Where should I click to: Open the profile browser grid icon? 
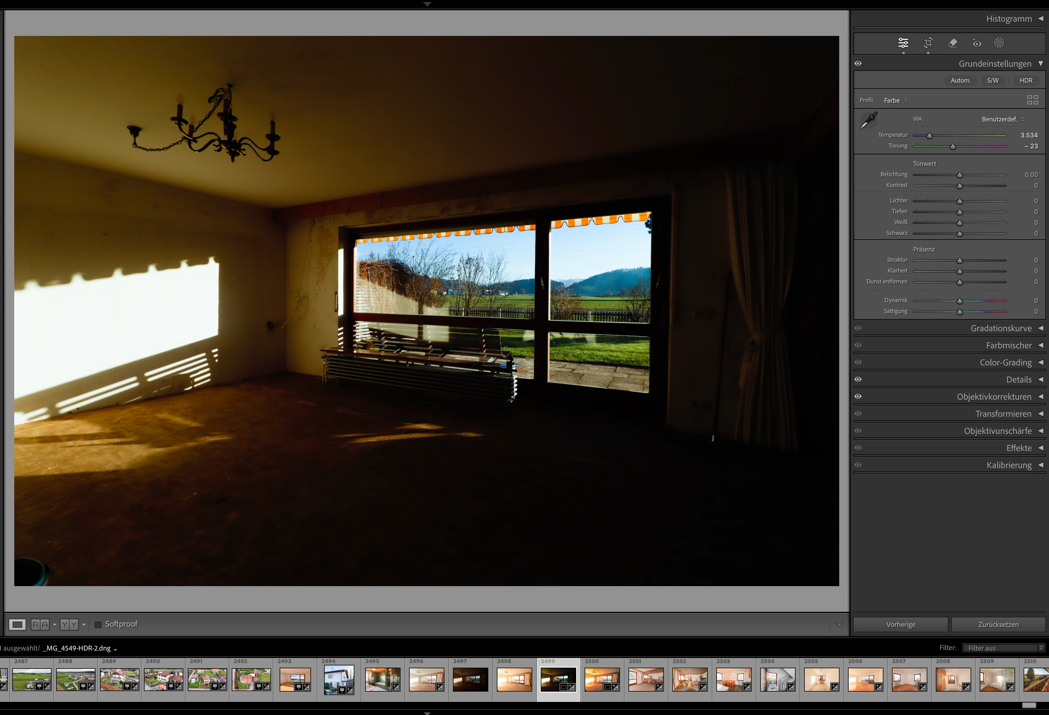tap(1032, 100)
